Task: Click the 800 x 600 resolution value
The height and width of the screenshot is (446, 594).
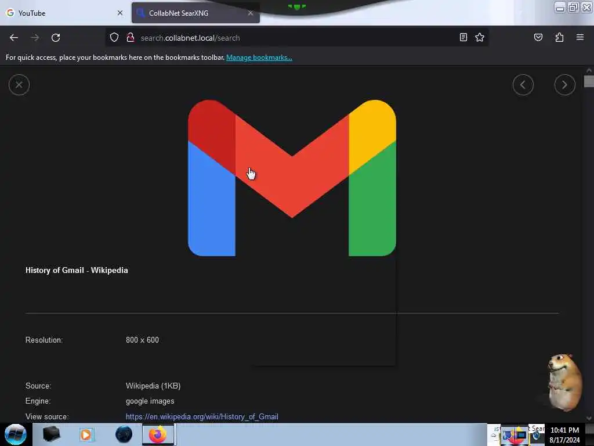Action: (142, 340)
